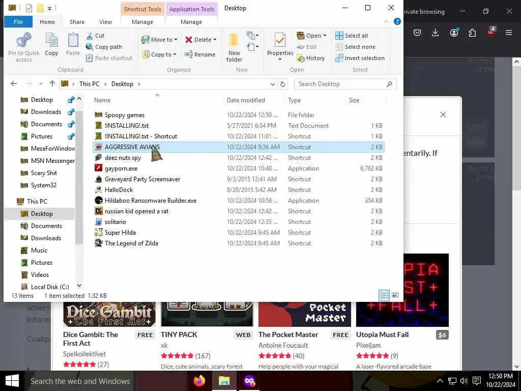The width and height of the screenshot is (521, 391).
Task: Rename the selected item
Action: [200, 54]
